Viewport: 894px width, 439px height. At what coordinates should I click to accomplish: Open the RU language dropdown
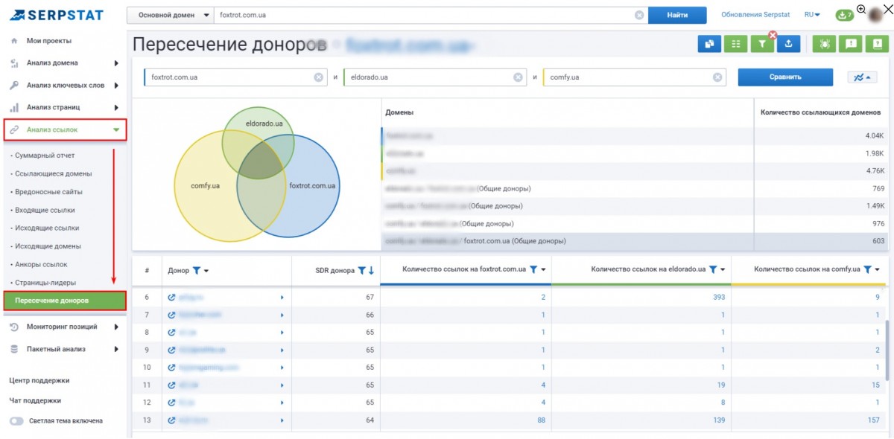(812, 15)
